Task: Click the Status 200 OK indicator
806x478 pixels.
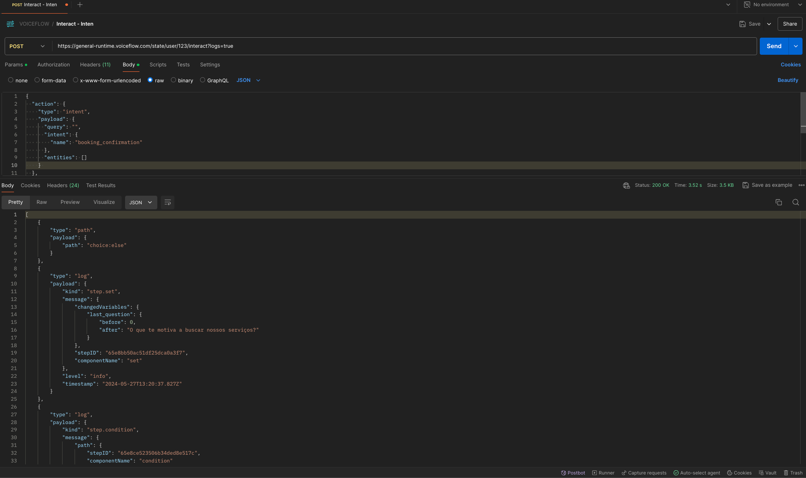Action: pyautogui.click(x=652, y=185)
